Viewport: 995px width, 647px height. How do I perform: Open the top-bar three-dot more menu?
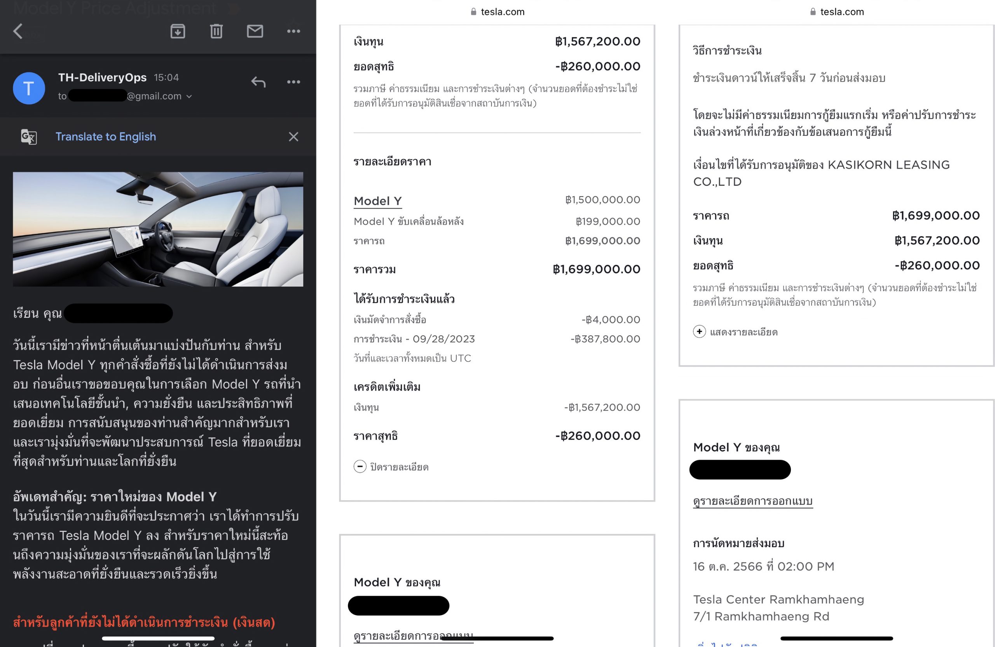pyautogui.click(x=293, y=31)
